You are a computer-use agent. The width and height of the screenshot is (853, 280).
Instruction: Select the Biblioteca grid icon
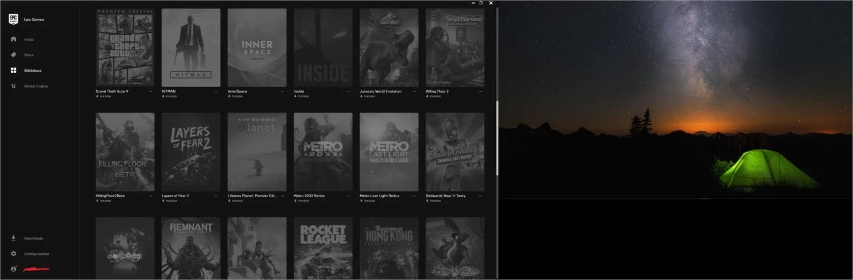(13, 71)
